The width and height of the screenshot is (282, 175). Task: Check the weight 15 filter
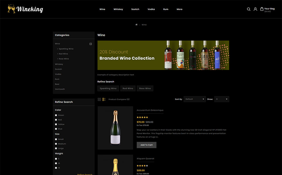click(56, 168)
